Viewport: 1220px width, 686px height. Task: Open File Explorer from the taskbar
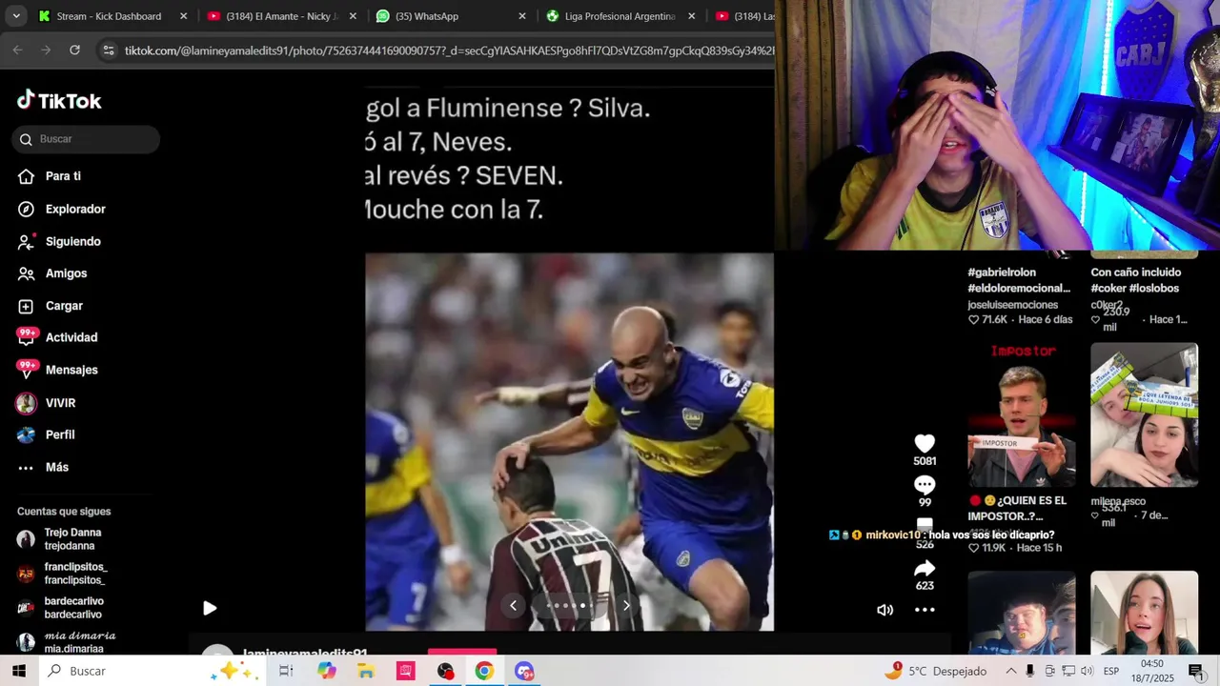coord(366,671)
